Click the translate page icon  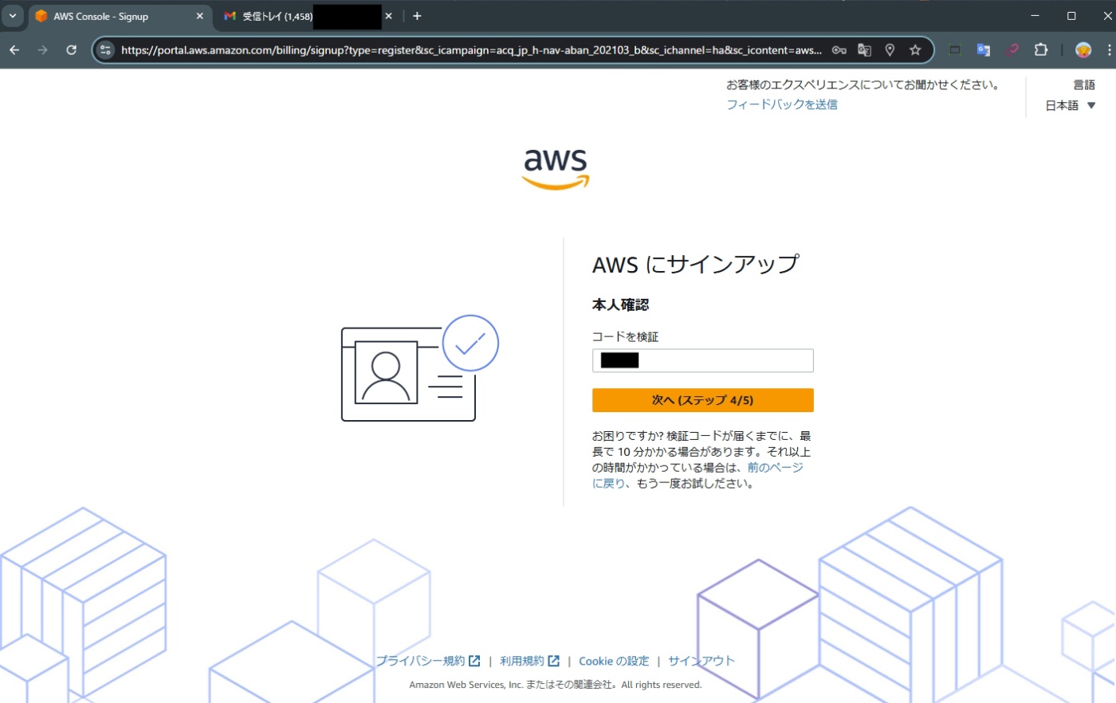(864, 49)
